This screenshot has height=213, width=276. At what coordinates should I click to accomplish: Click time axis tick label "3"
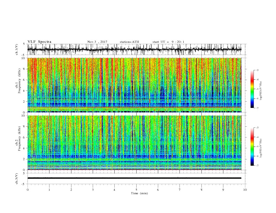[x=93, y=190]
